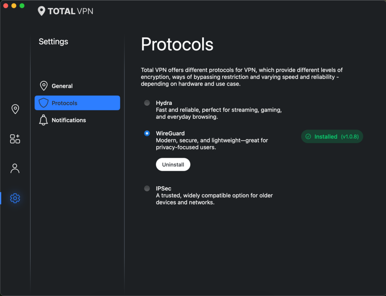Select the WireGuard protocol radio button
The image size is (386, 296).
click(147, 133)
